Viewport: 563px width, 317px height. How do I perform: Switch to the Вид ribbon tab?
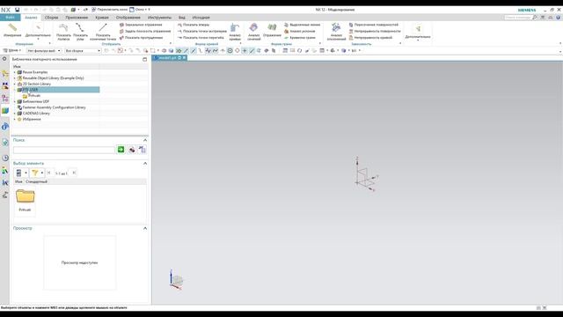[182, 18]
